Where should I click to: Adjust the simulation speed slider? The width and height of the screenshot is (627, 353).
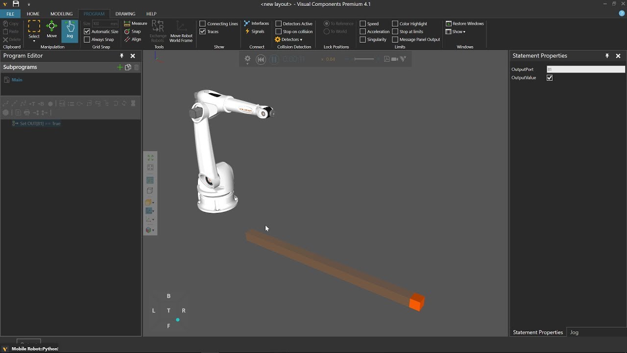point(364,59)
